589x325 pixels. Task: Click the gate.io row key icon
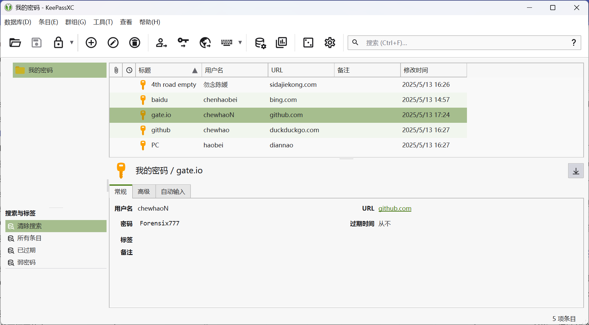tap(143, 115)
